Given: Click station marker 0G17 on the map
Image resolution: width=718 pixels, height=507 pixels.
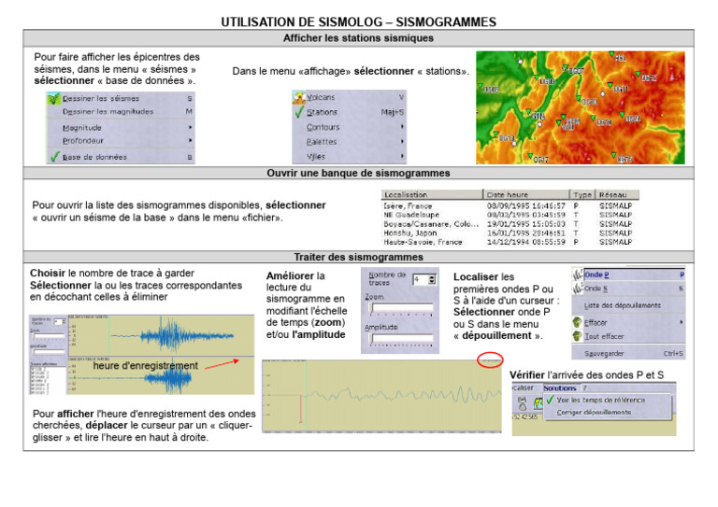Looking at the screenshot, I should point(530,155).
